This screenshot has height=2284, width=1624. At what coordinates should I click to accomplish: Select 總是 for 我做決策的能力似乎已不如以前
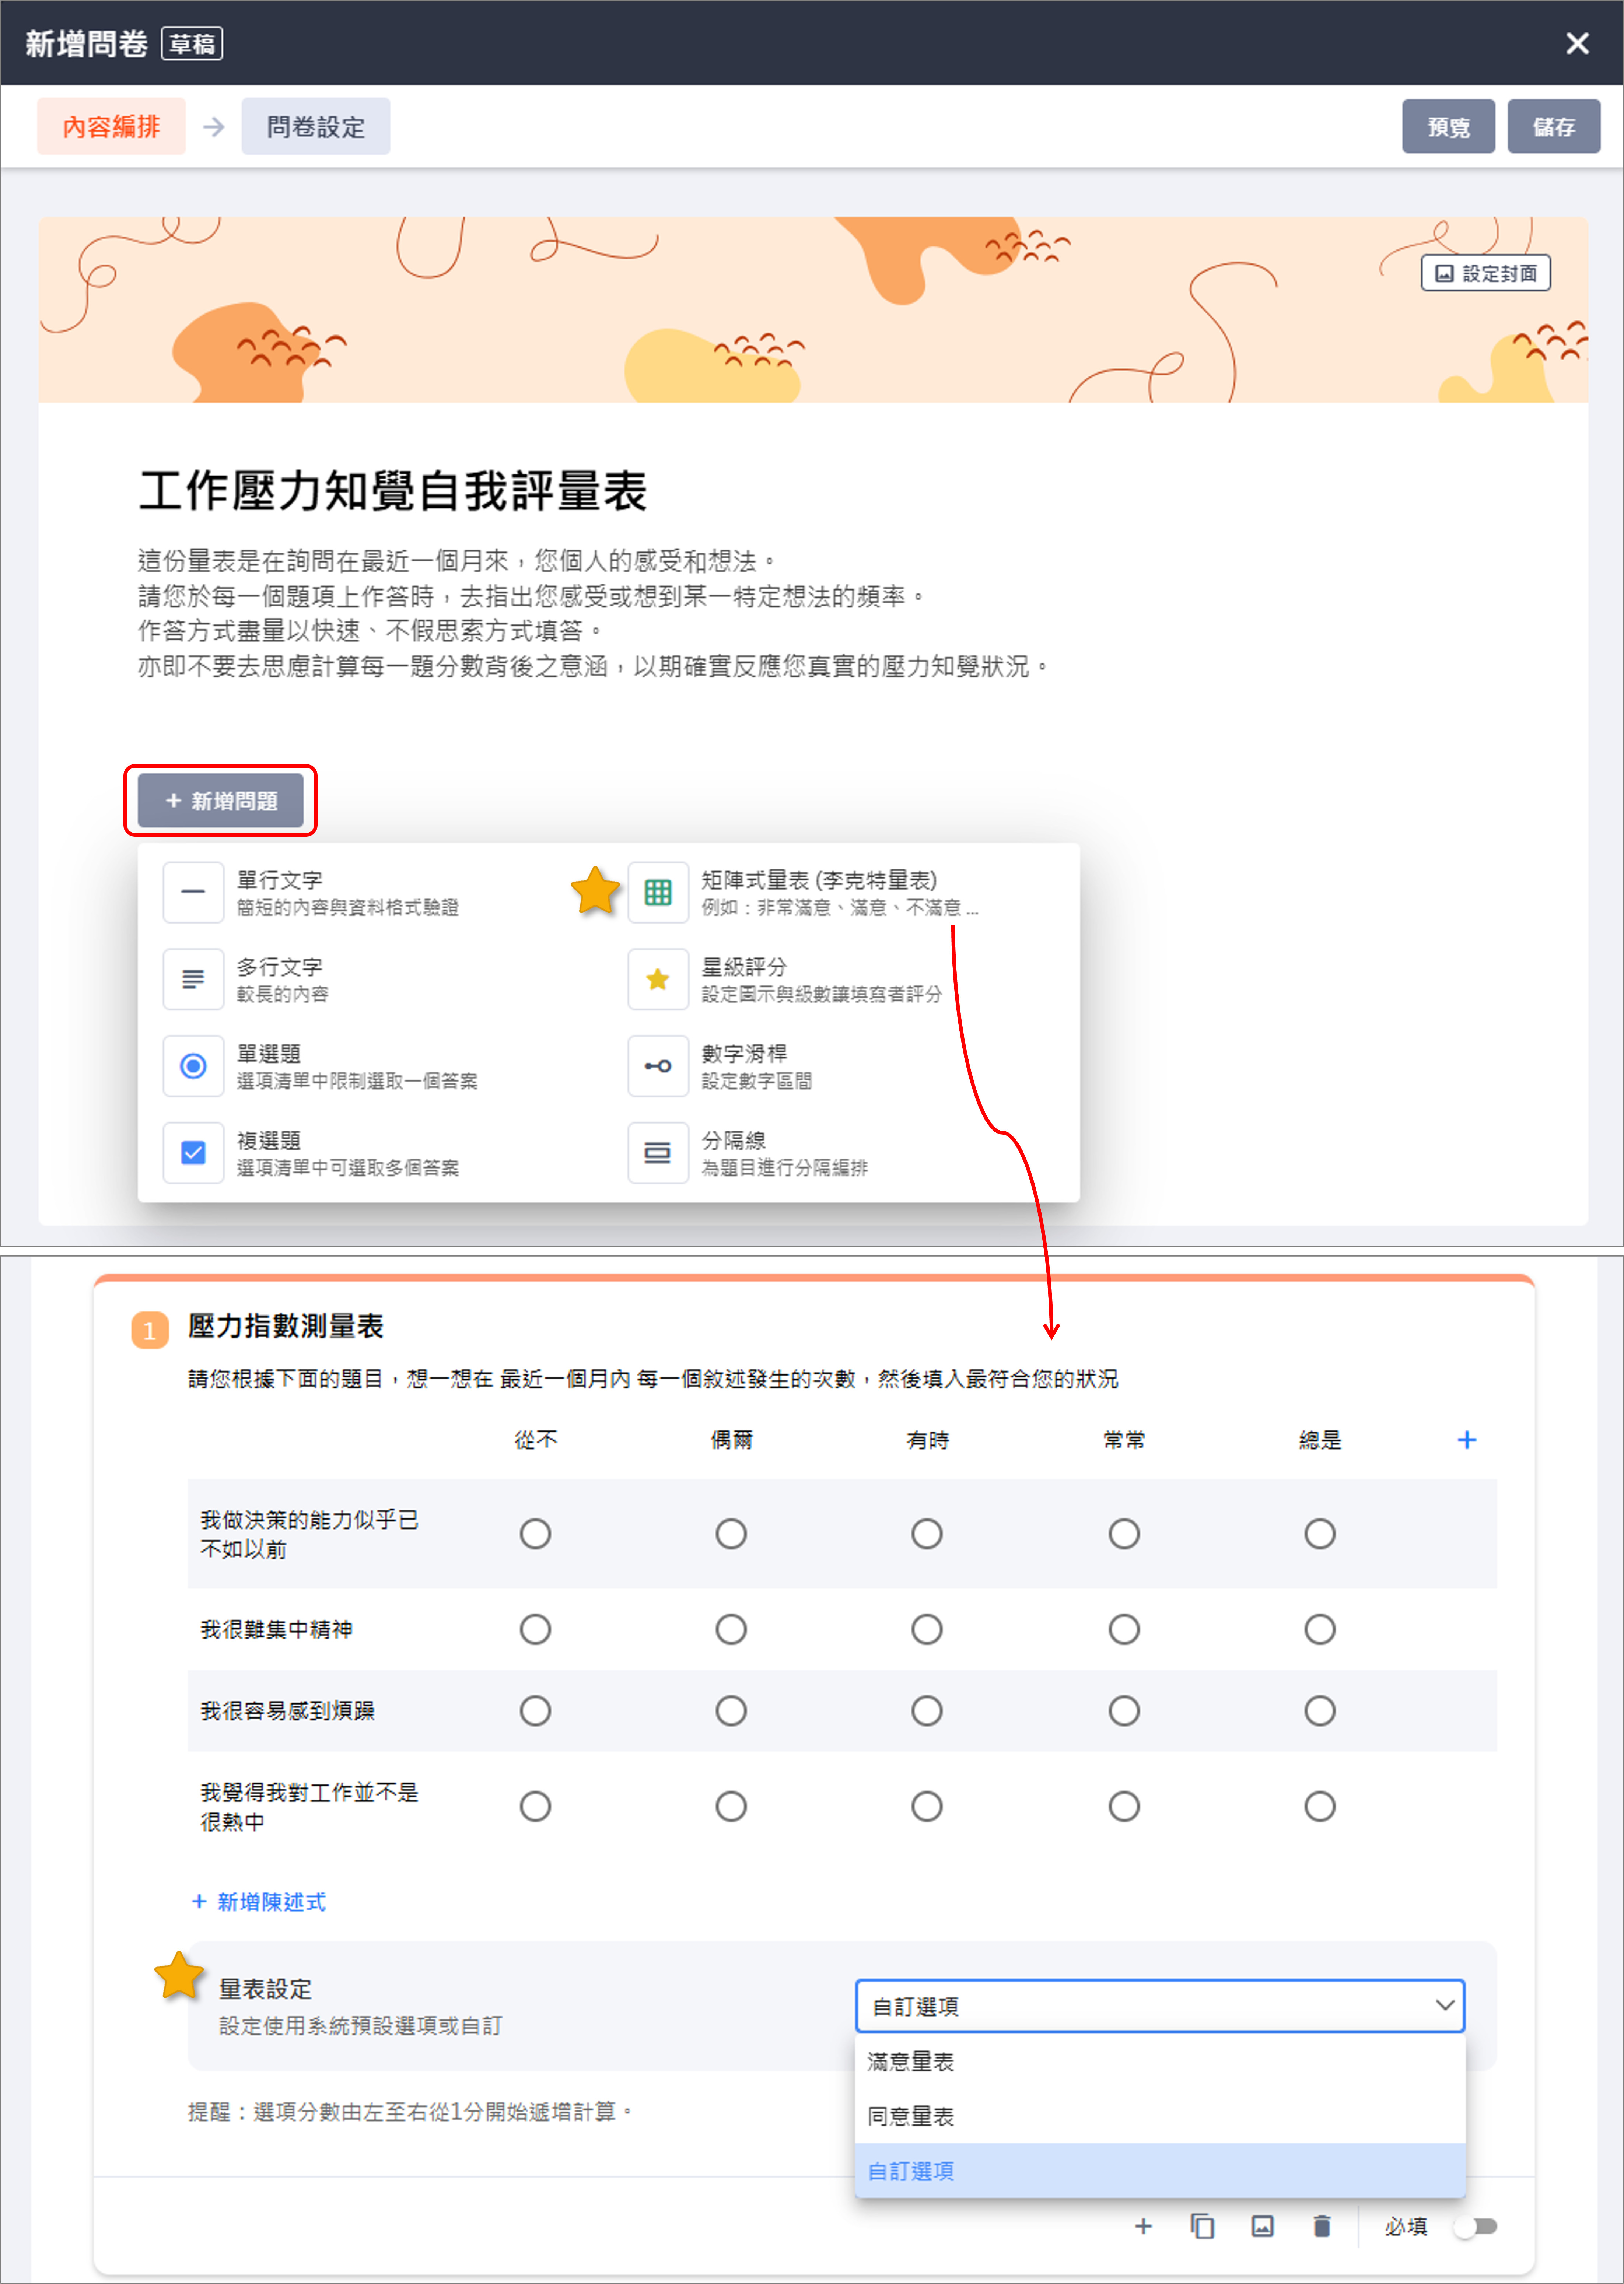(x=1320, y=1534)
